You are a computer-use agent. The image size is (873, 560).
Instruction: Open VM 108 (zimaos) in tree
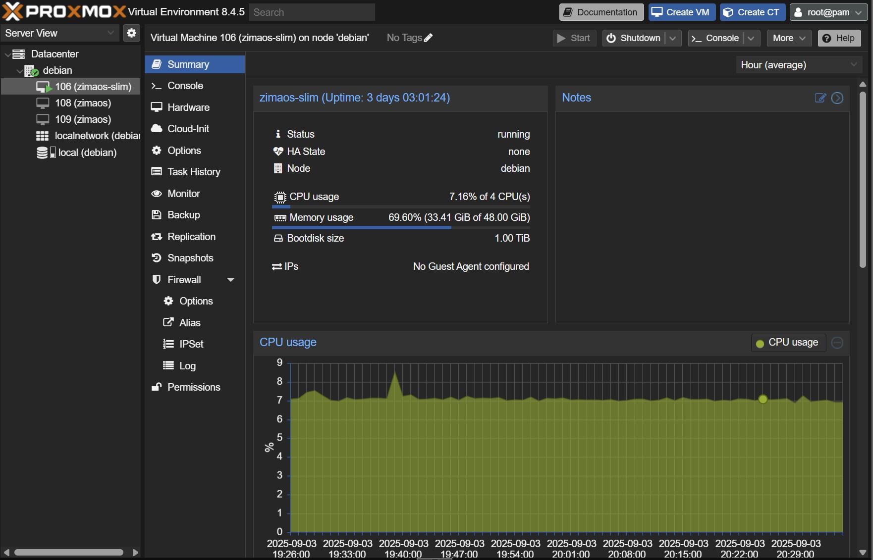[83, 103]
